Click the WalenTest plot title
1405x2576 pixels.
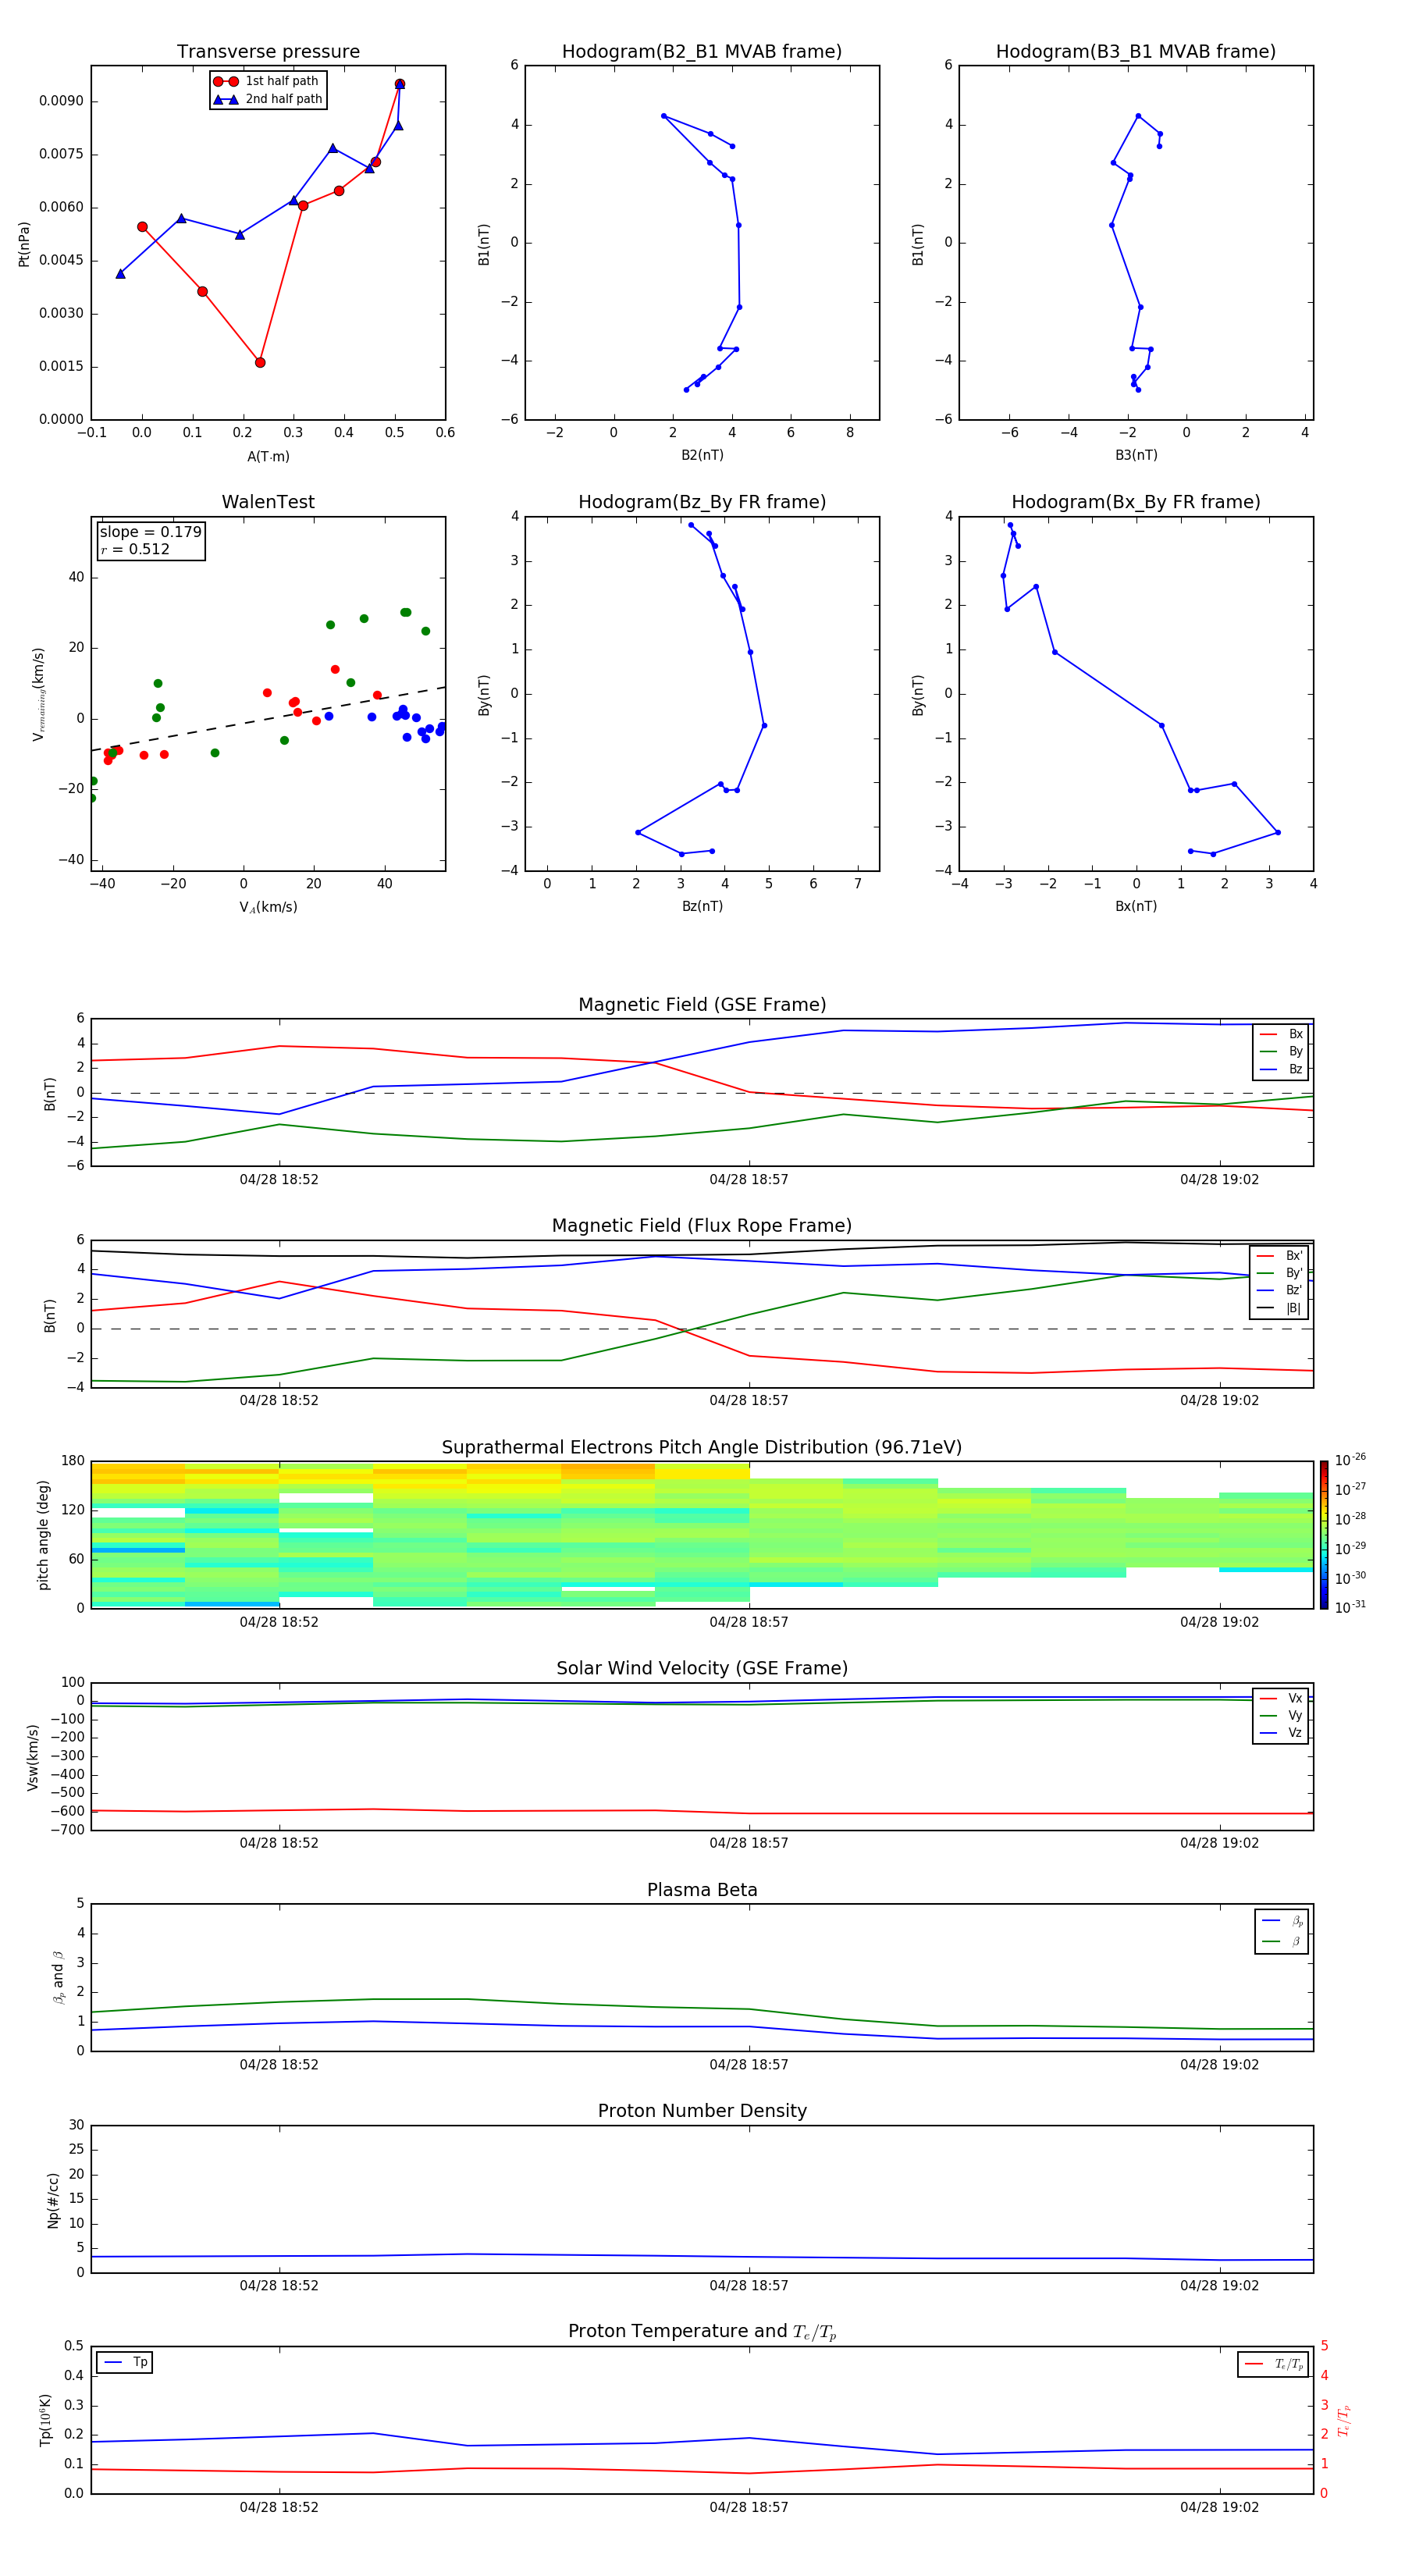pos(268,502)
